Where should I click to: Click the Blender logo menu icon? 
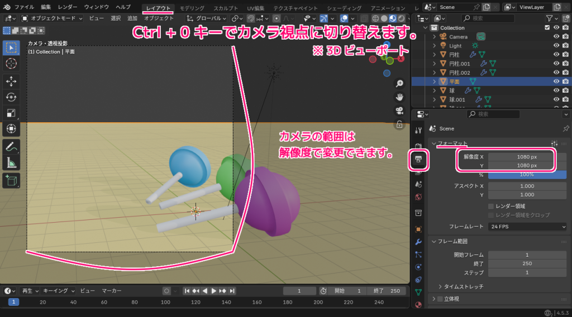(7, 7)
